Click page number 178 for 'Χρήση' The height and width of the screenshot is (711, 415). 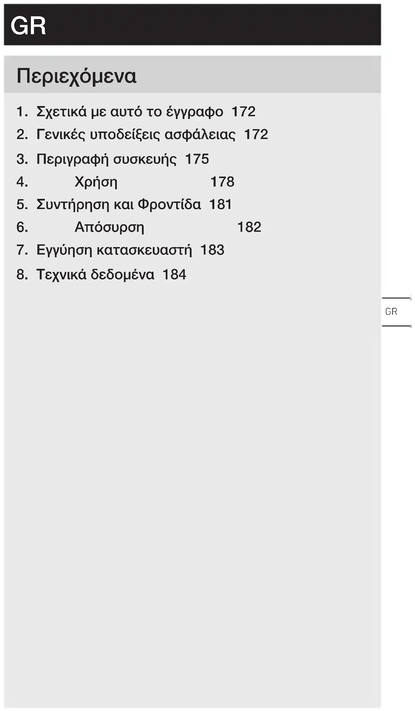coord(222,182)
